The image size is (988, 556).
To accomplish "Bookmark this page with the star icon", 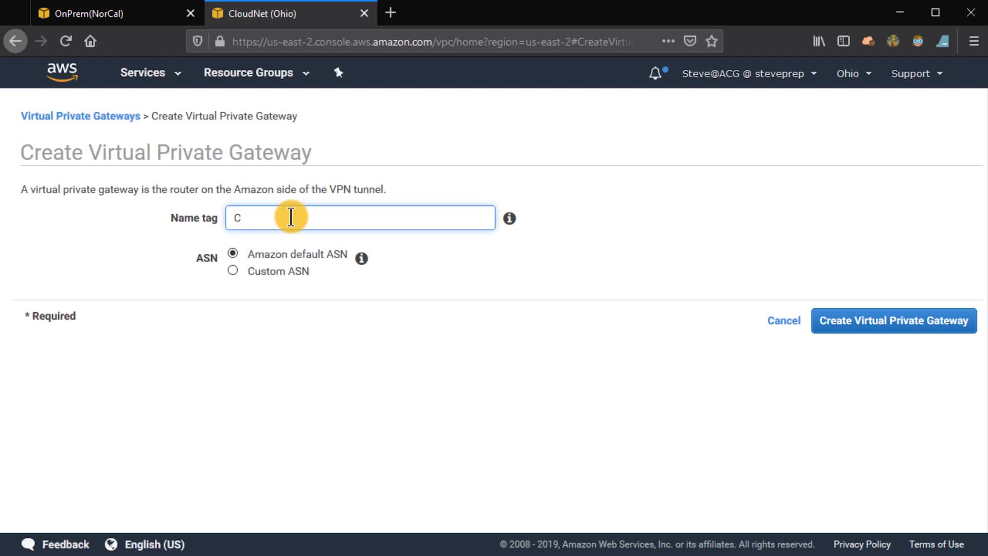I will tap(712, 41).
